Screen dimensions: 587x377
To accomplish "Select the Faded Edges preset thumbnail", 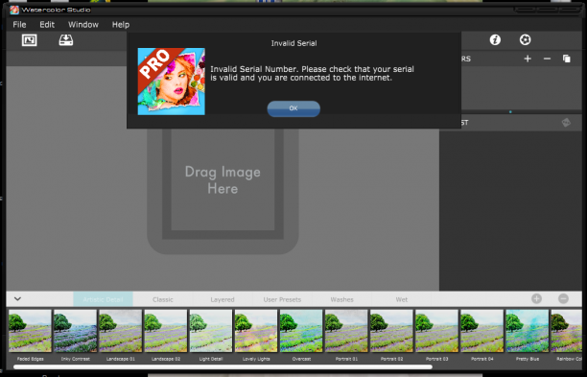I will point(30,331).
